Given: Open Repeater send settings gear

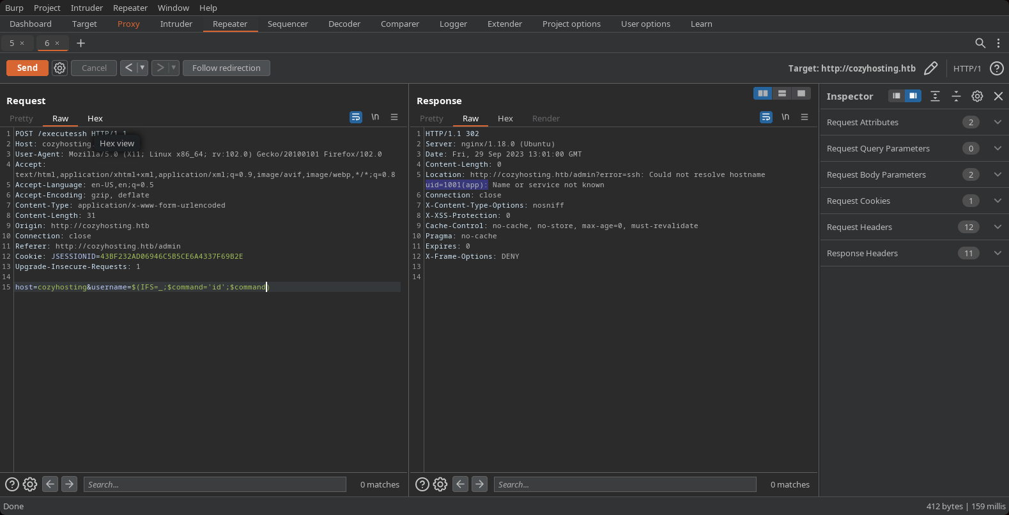Looking at the screenshot, I should [59, 68].
